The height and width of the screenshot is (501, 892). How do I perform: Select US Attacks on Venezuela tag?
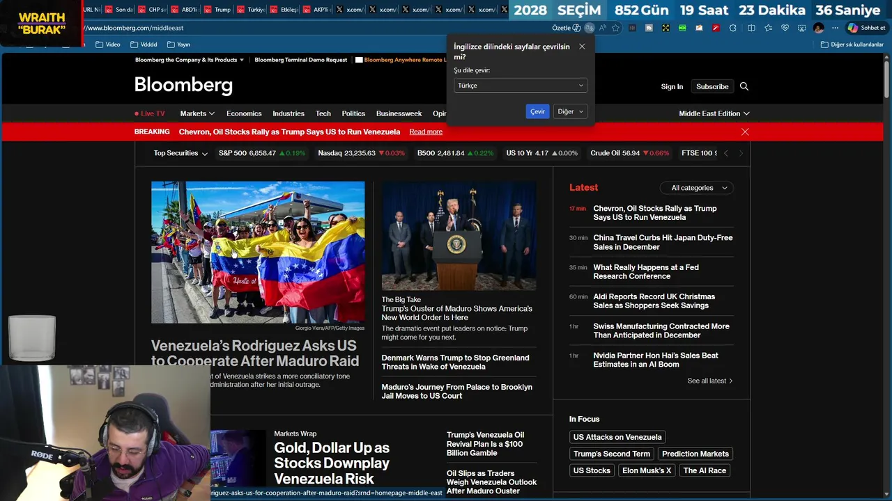[617, 437]
